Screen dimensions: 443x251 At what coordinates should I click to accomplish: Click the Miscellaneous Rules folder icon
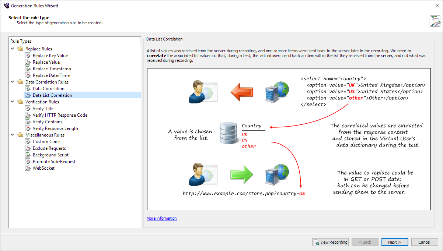tap(20, 135)
